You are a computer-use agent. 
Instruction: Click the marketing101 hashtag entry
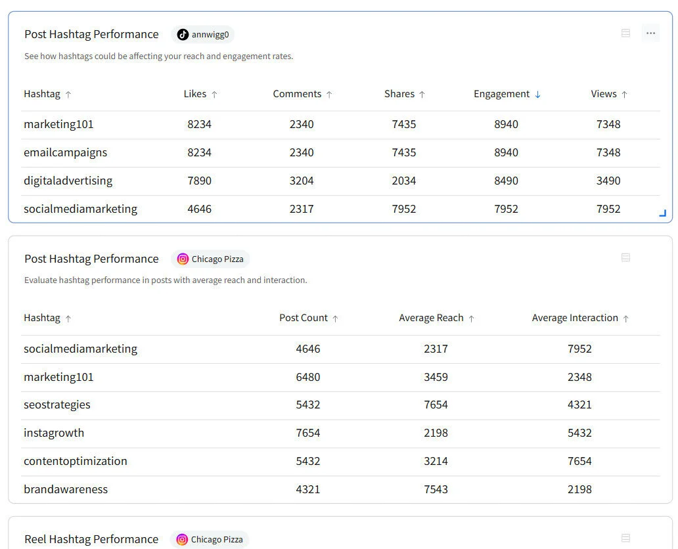pos(58,124)
